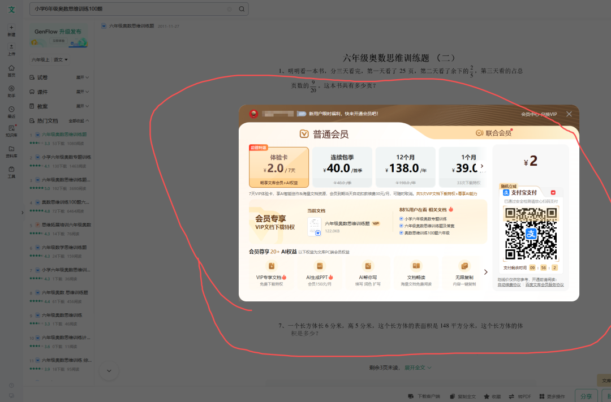611x402 pixels.
Task: Toggle the 无限复制 perk icon
Action: (464, 266)
